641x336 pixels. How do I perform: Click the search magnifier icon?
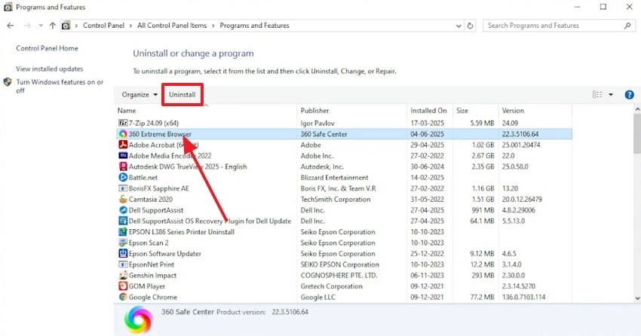point(627,26)
